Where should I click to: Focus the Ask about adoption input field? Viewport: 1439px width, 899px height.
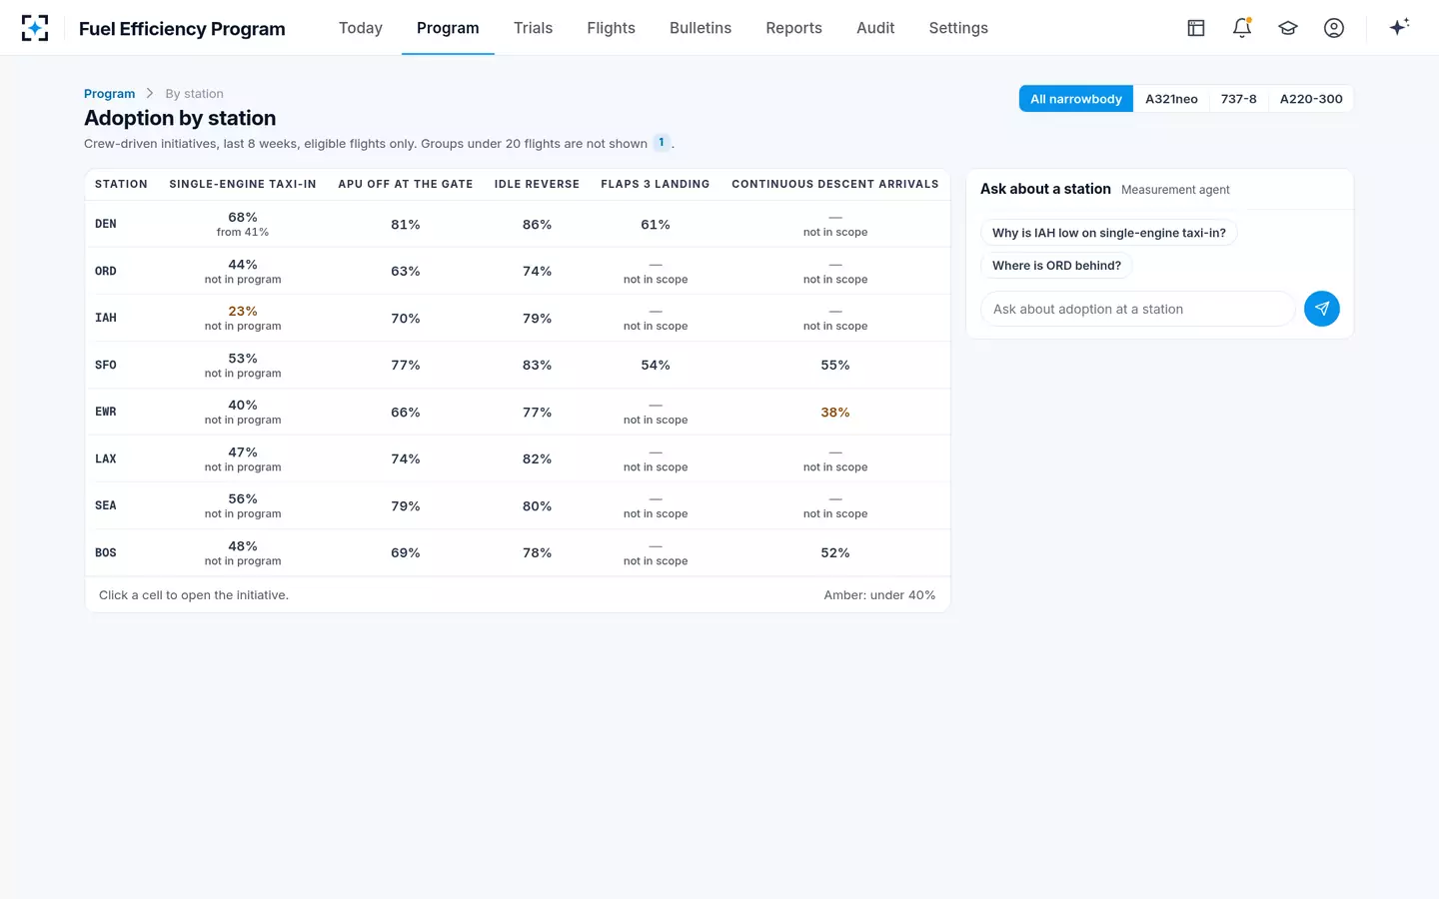(x=1137, y=309)
